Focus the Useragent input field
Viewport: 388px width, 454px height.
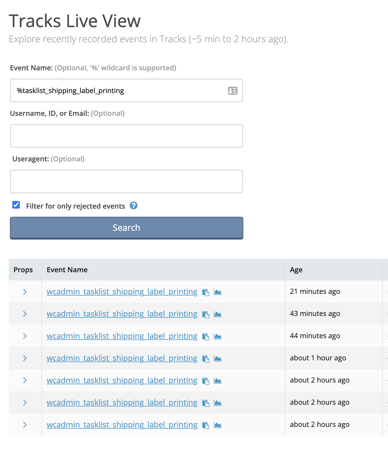127,181
